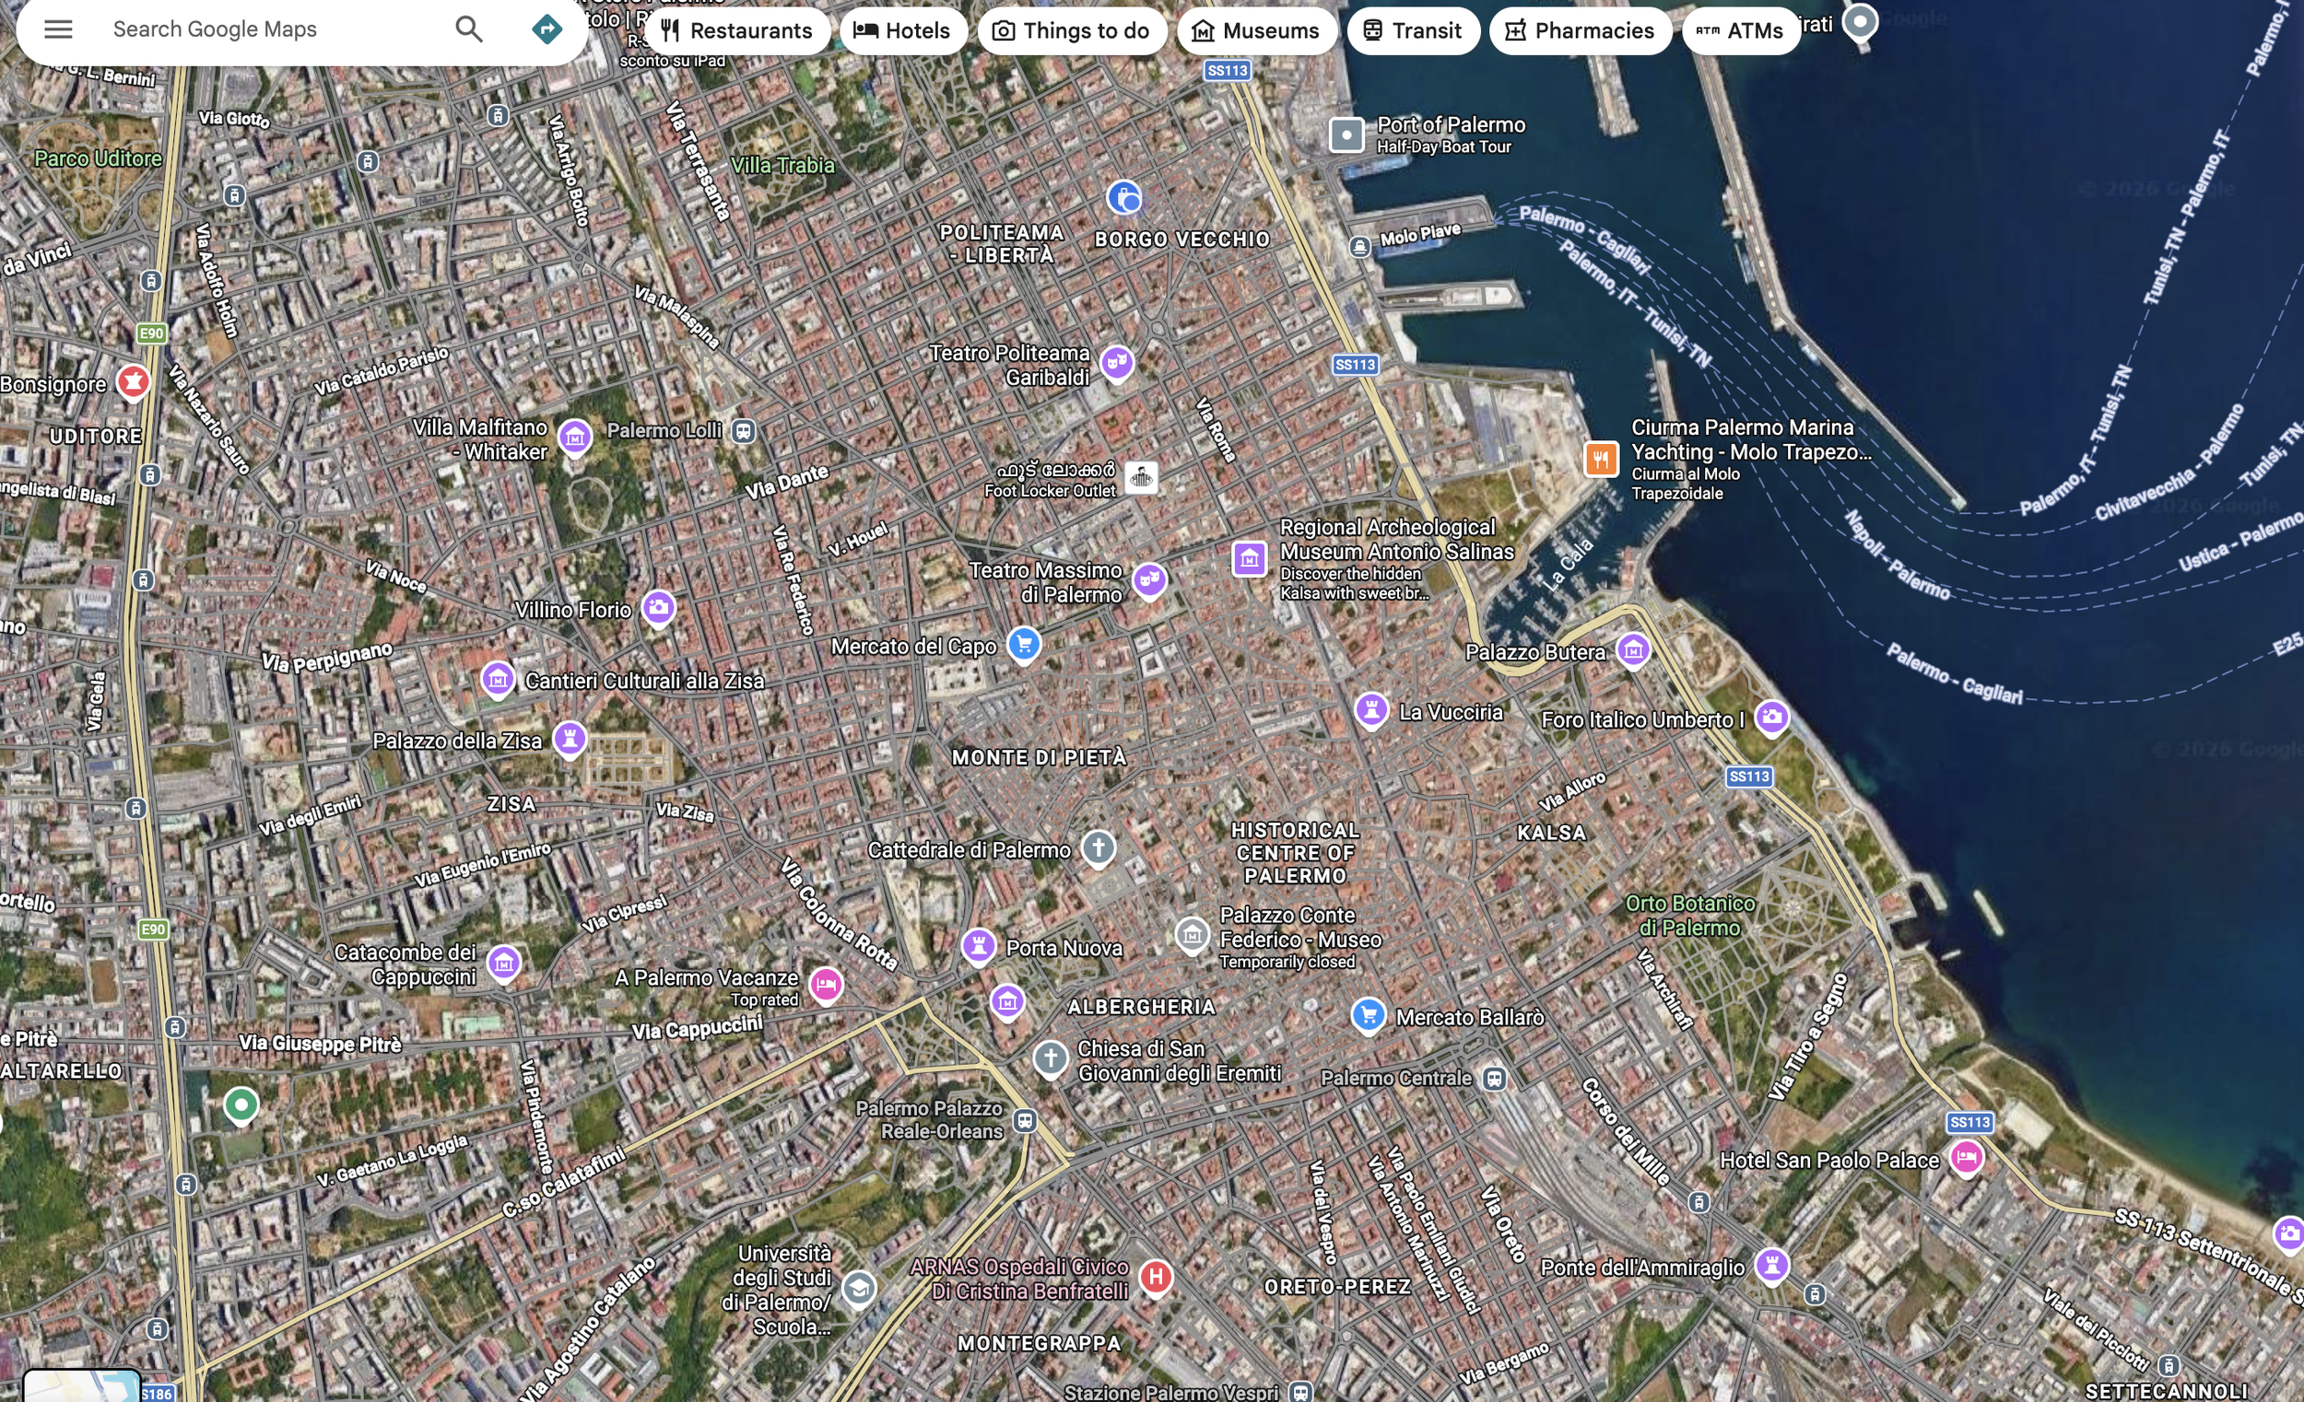This screenshot has width=2304, height=1402.
Task: Click Hotel San Paolo Palace lodging pin
Action: pyautogui.click(x=1967, y=1157)
